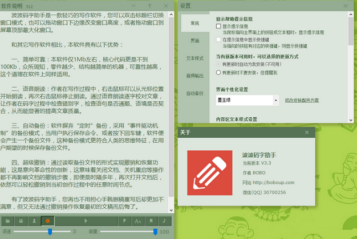Select 有更新时自动为我安装 radio option
This screenshot has width=357, height=239.
(218, 64)
